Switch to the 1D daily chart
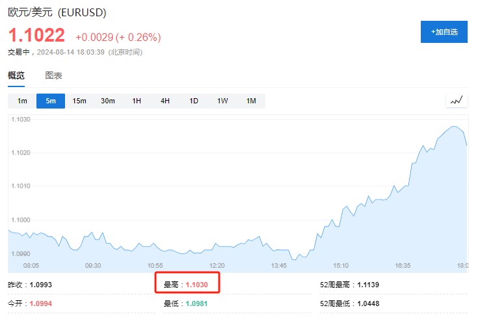Image resolution: width=480 pixels, height=323 pixels. 194,101
